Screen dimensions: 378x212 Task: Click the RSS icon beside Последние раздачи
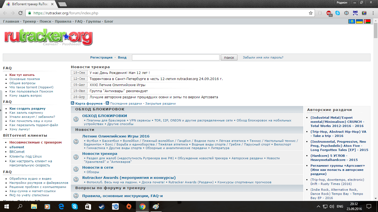(x=107, y=103)
